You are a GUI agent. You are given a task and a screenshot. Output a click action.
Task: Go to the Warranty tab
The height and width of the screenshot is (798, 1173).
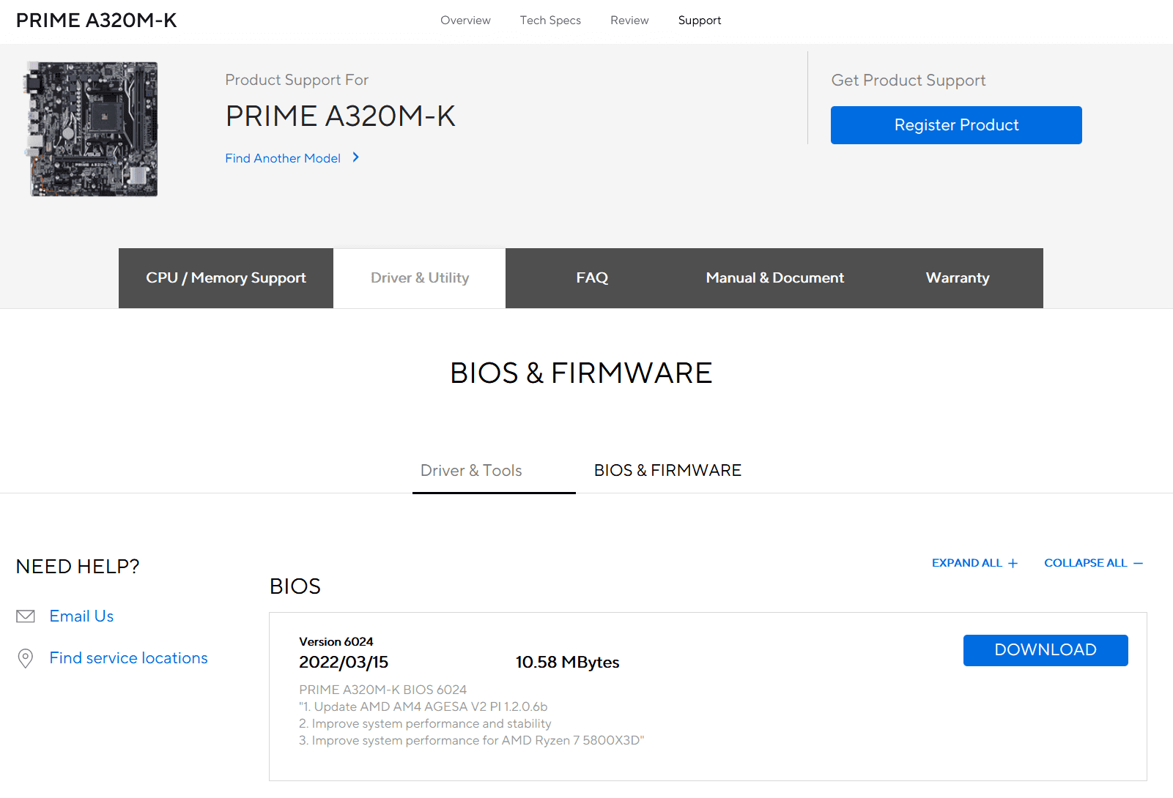[x=957, y=278]
